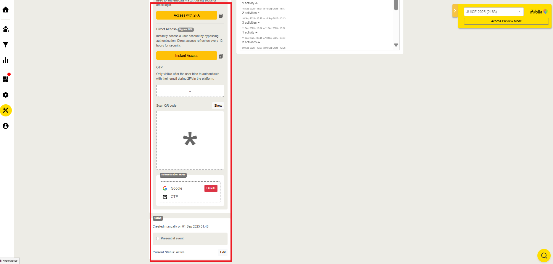The height and width of the screenshot is (264, 553).
Task: Open the JUICE 2025 (2163) event dropdown
Action: (494, 12)
